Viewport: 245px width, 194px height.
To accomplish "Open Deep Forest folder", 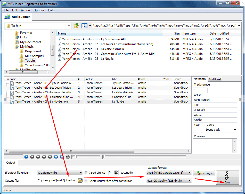I will pos(33,51).
